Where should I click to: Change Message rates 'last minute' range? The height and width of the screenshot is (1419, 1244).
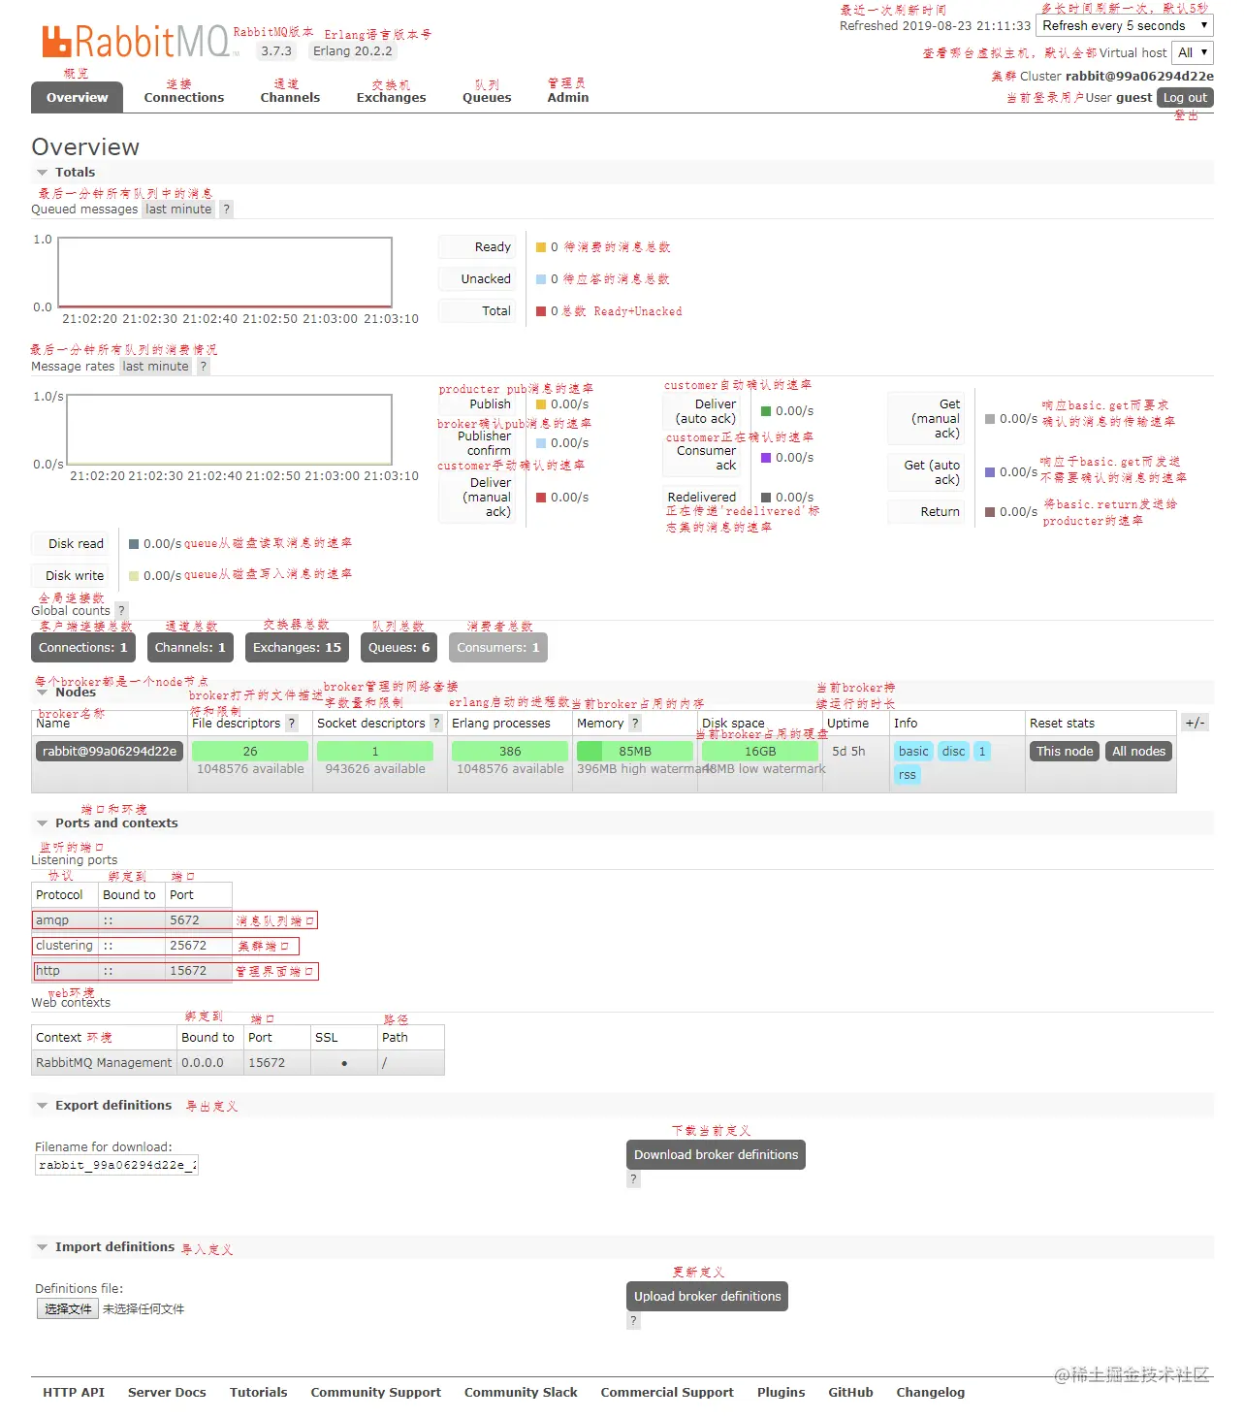[156, 367]
